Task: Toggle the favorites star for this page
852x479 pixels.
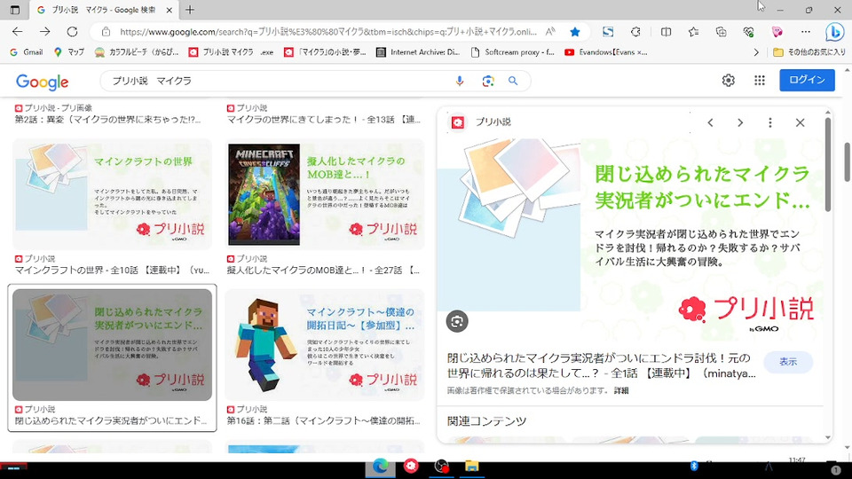Action: [575, 32]
